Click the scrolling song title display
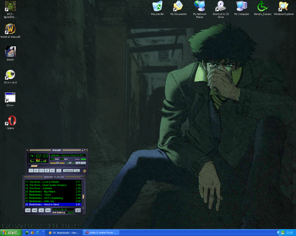Viewport: 296px width, 236px height. (68, 155)
